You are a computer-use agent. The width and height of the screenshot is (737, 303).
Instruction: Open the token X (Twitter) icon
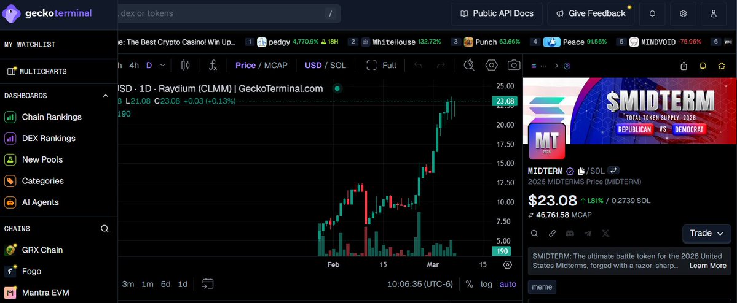605,233
